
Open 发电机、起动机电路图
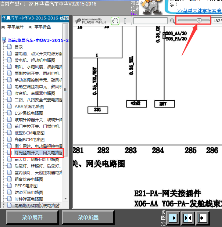point(35,60)
